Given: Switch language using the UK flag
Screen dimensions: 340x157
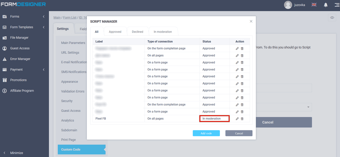Looking at the screenshot, I should [314, 5].
